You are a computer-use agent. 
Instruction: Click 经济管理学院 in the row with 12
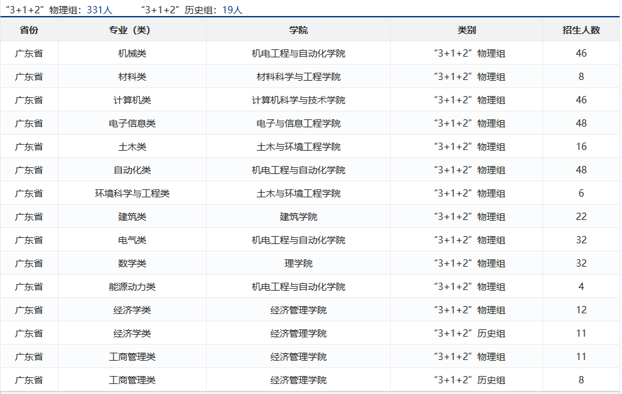[298, 310]
